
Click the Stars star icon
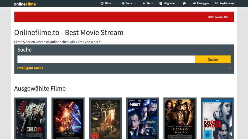click(x=144, y=3)
